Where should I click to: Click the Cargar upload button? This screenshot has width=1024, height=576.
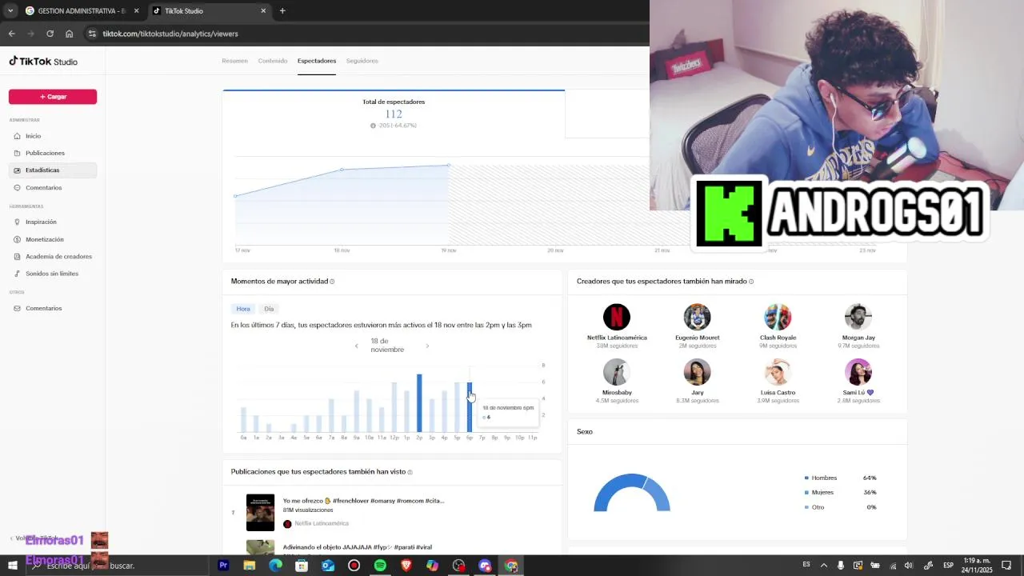(x=53, y=97)
